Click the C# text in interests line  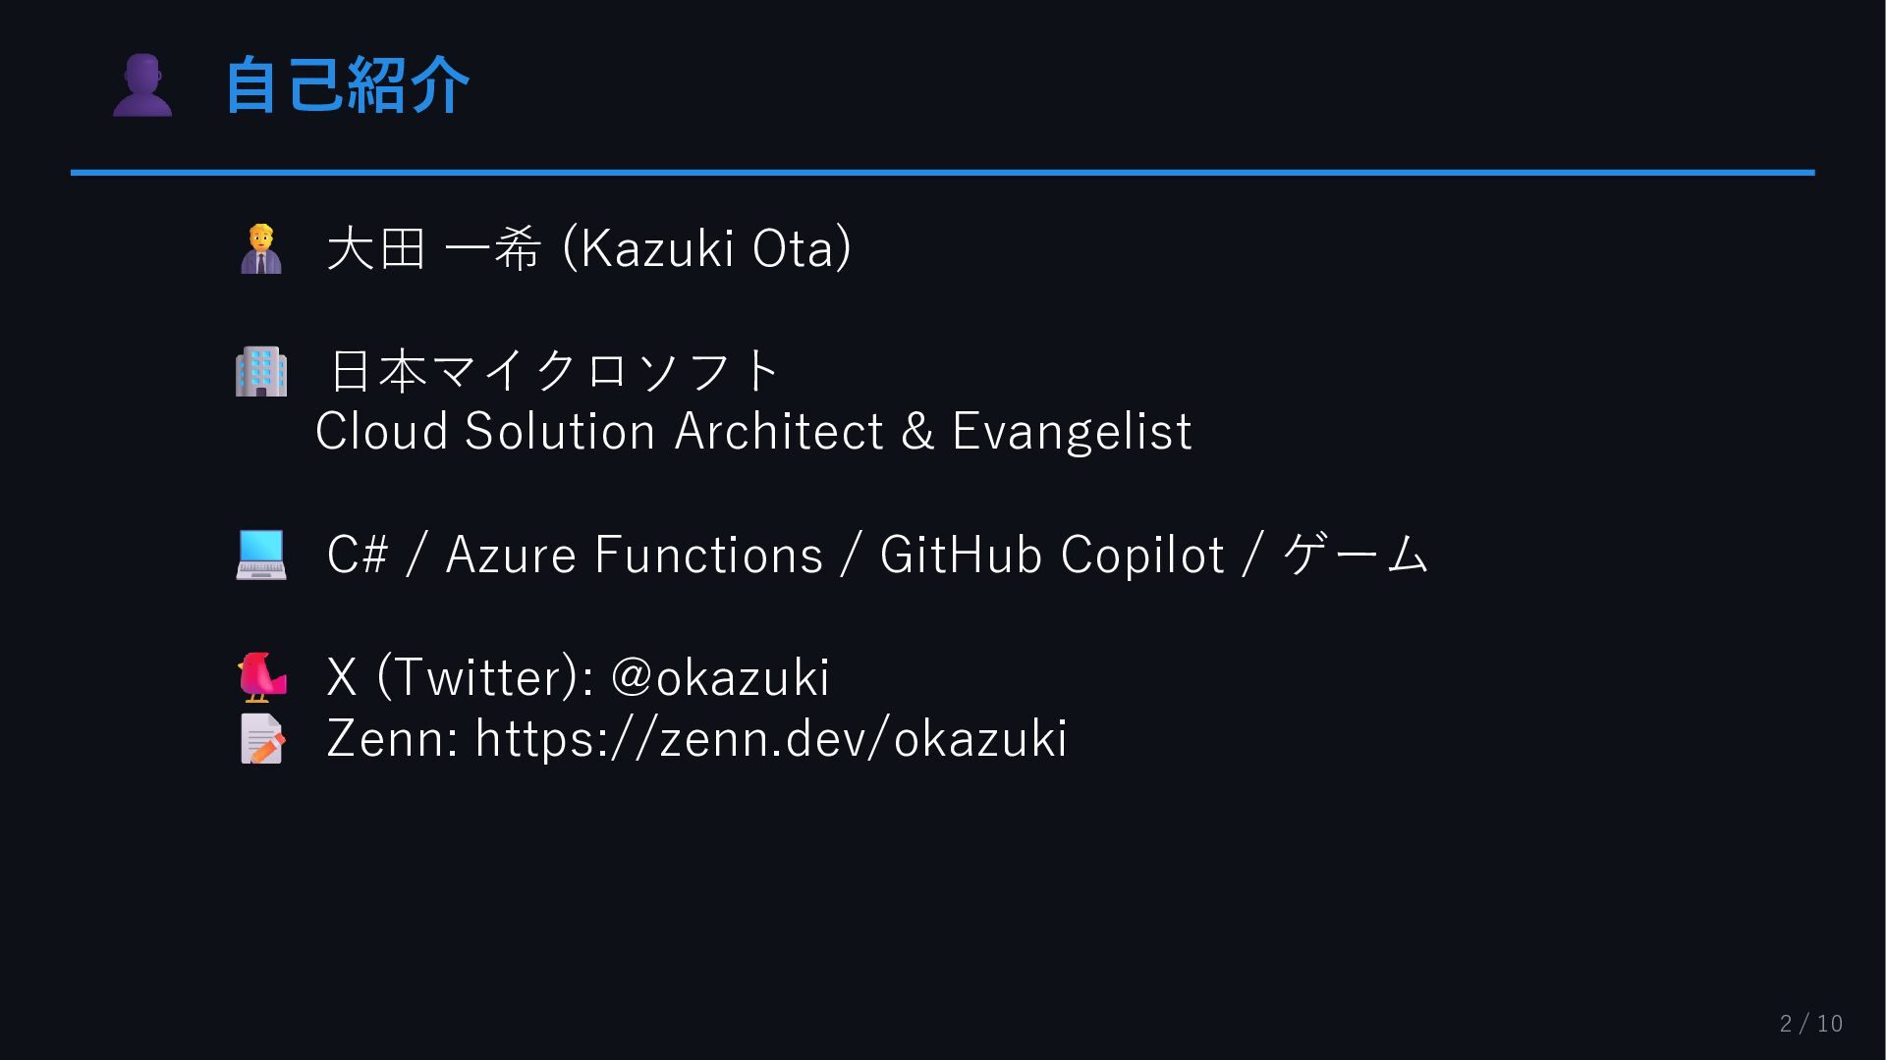pos(357,555)
